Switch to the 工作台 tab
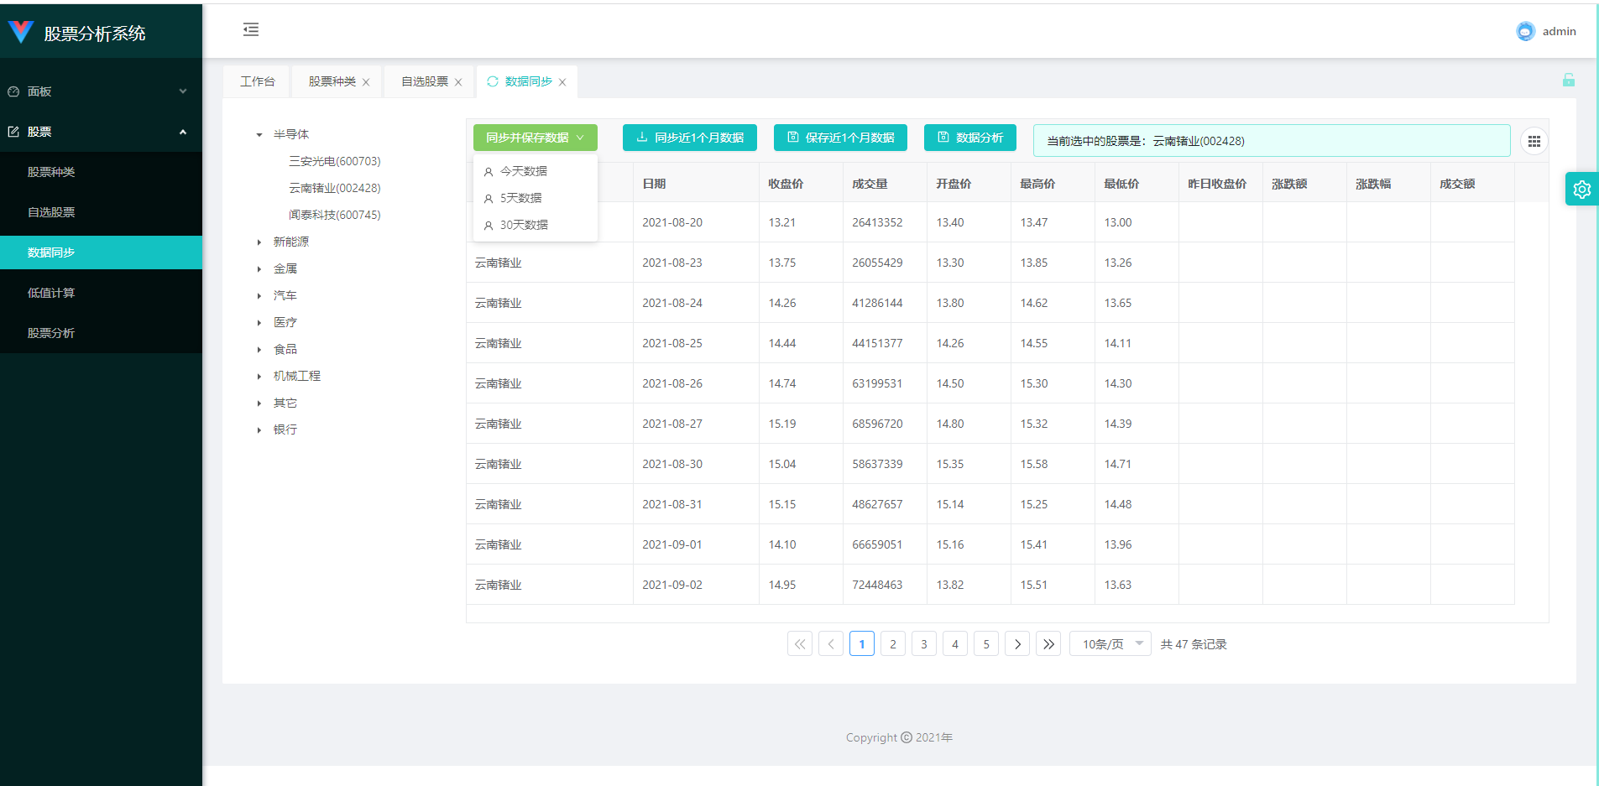Viewport: 1599px width, 786px height. click(x=257, y=81)
